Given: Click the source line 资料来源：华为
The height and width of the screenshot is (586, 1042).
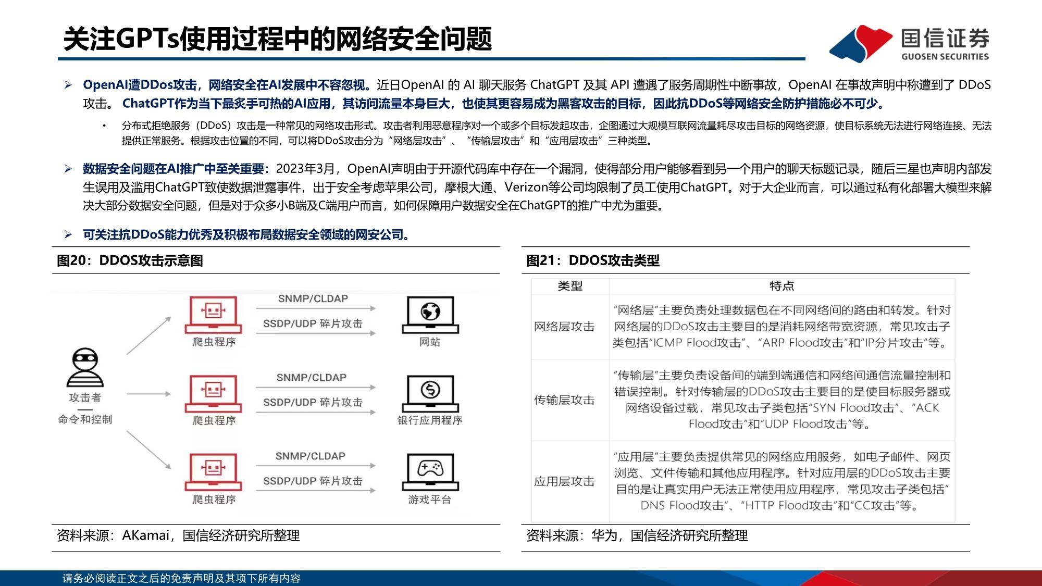Looking at the screenshot, I should (x=637, y=535).
